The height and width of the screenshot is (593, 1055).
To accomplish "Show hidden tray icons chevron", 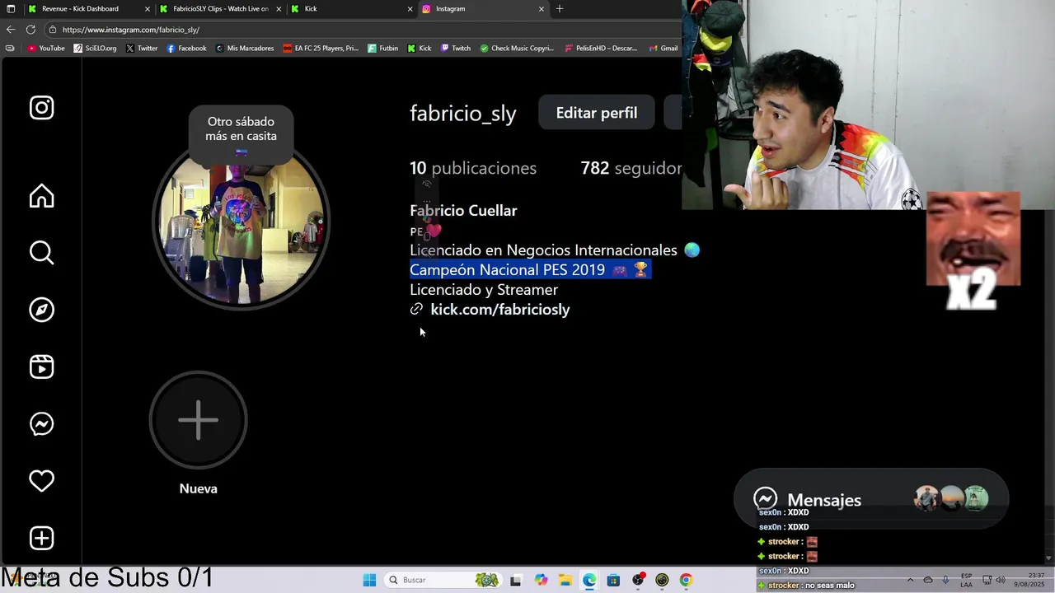I will pos(910,580).
